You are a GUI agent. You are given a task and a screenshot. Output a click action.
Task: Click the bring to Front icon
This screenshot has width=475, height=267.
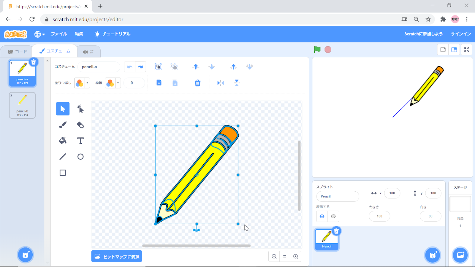(234, 67)
